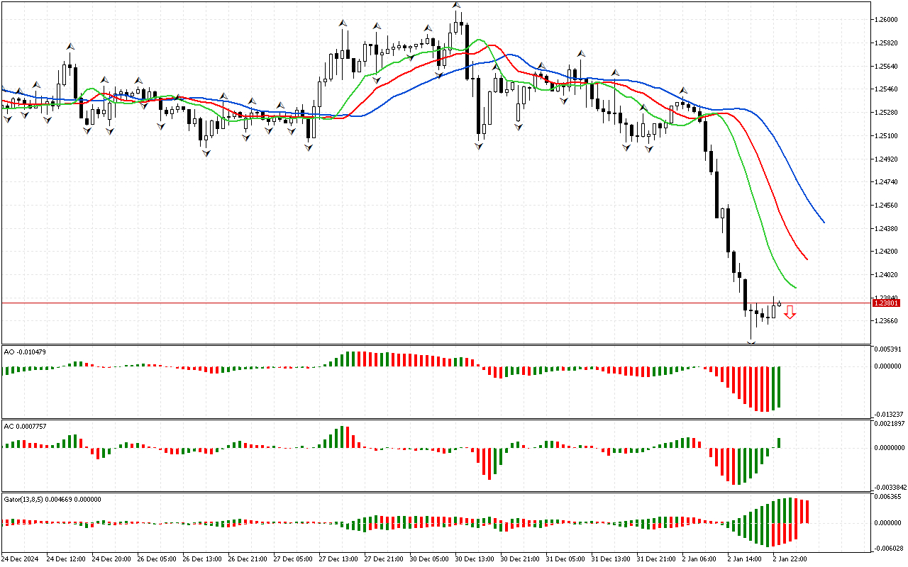
Task: Click the 30 Dec 13:00 time label
Action: 475,559
